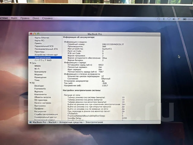The height and width of the screenshot is (145, 193).
Task: Open the US flag input source menu
Action: 179,19
